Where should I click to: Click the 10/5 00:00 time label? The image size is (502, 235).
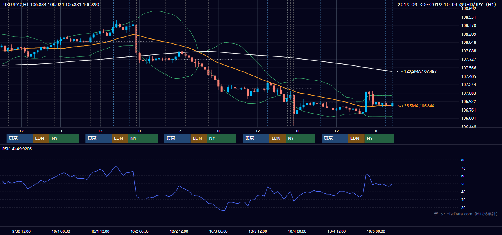pyautogui.click(x=376, y=231)
